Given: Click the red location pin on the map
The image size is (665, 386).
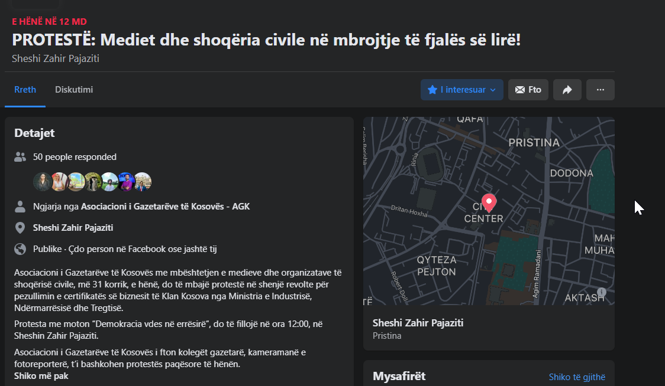Looking at the screenshot, I should click(x=489, y=202).
